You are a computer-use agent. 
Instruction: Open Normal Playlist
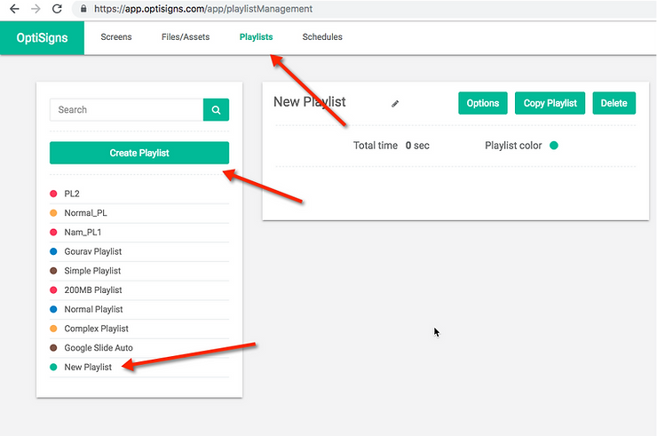[x=139, y=309]
